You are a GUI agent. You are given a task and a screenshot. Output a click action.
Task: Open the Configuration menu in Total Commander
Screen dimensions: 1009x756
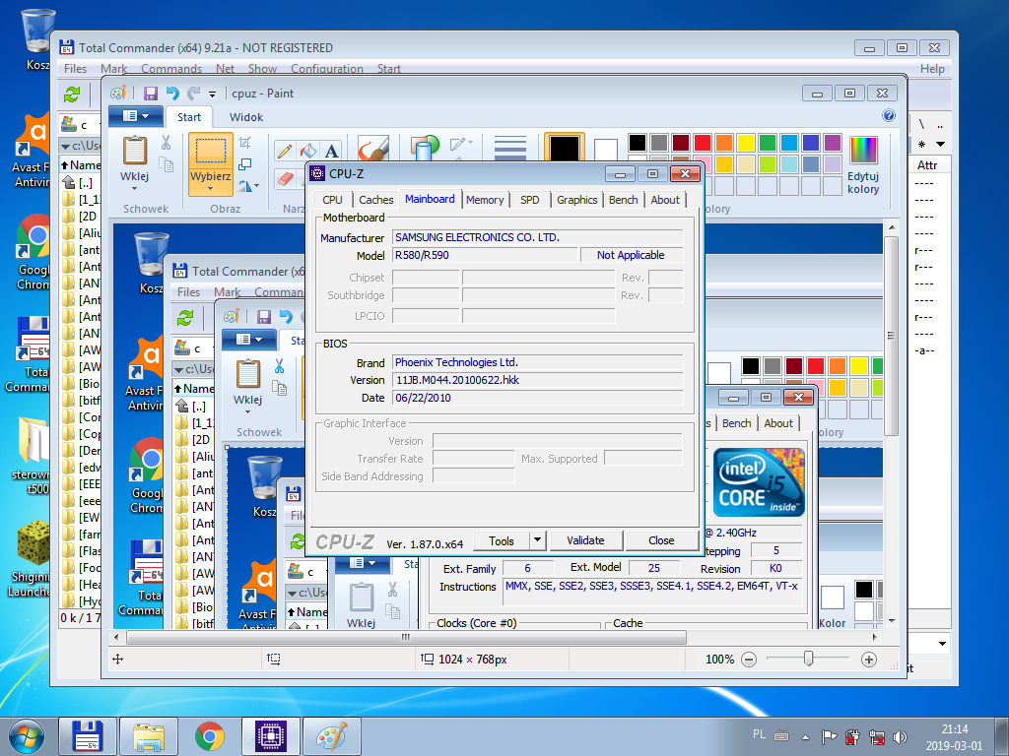tap(327, 69)
